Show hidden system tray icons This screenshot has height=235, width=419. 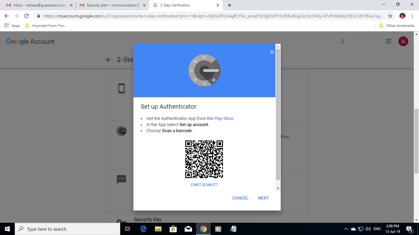click(346, 229)
